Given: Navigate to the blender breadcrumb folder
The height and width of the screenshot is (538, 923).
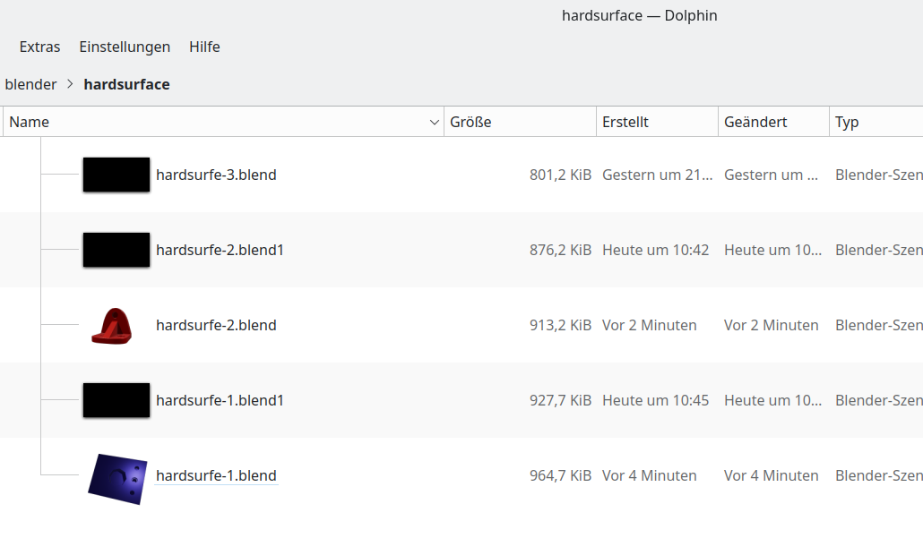Looking at the screenshot, I should 30,84.
